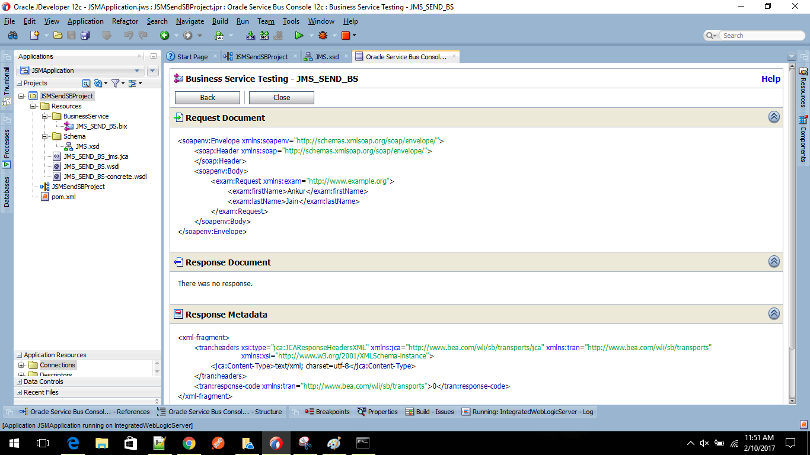This screenshot has height=455, width=810.
Task: Expand the Data Controls section
Action: [19, 382]
